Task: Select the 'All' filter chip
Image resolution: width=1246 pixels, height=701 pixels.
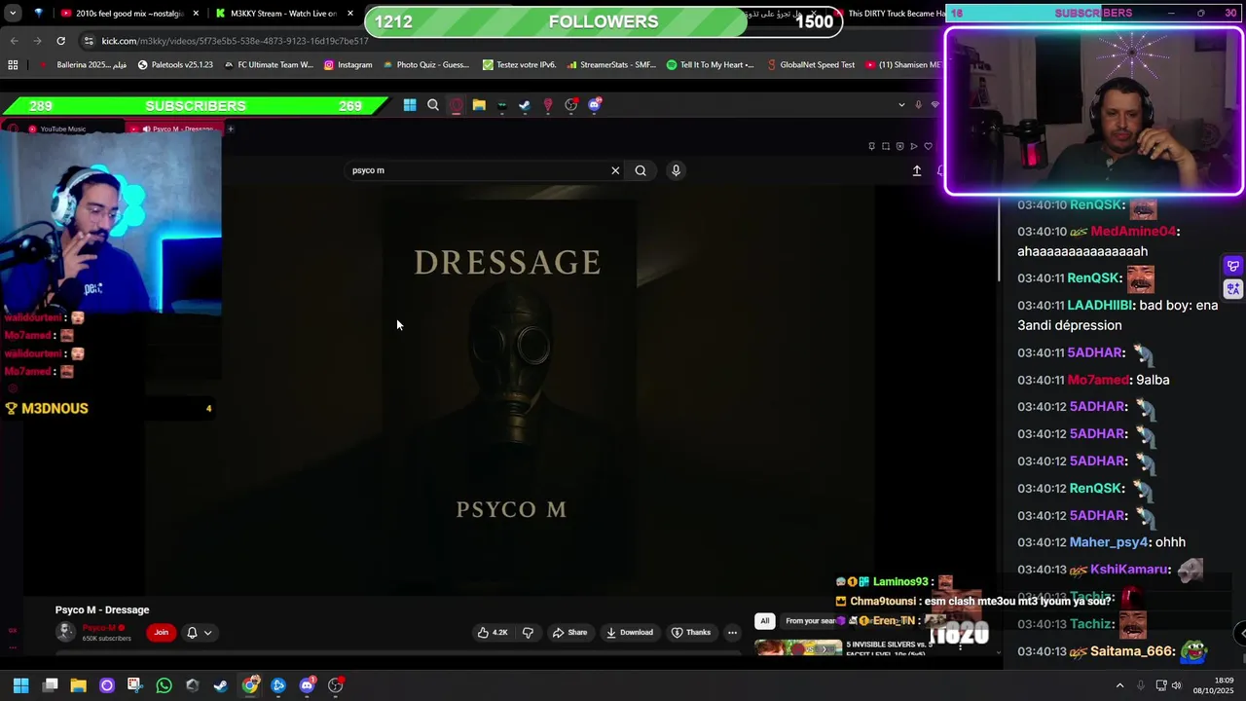Action: 764,621
